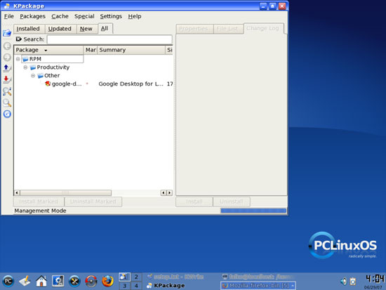This screenshot has width=386, height=290.
Task: Open the Special menu
Action: [x=84, y=16]
